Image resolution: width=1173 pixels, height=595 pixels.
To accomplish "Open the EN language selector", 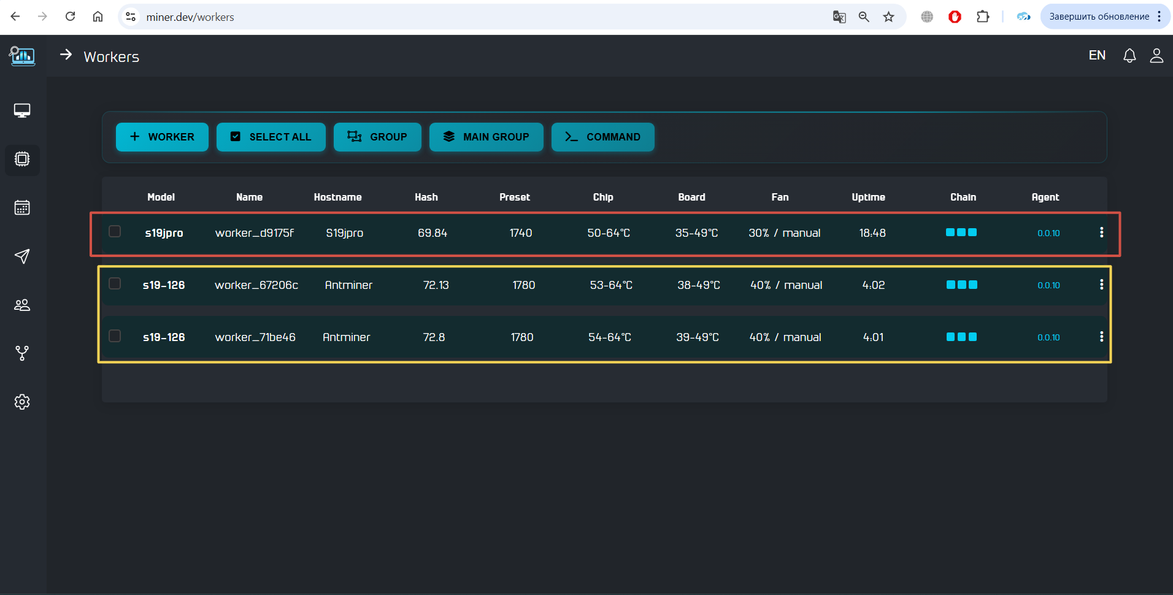I will coord(1097,55).
